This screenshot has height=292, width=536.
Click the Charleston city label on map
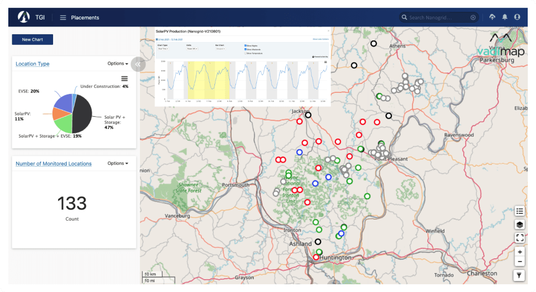[482, 273]
